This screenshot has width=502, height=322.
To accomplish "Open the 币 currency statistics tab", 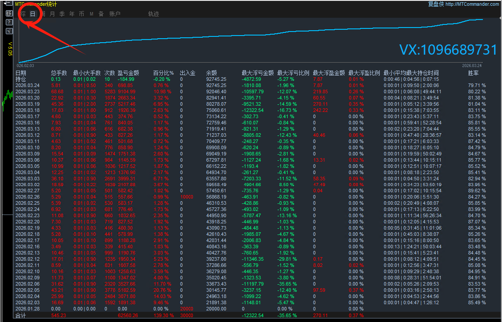I will click(81, 14).
